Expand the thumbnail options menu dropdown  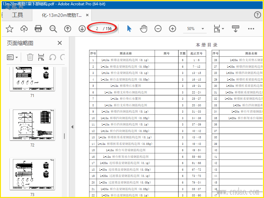(13, 57)
